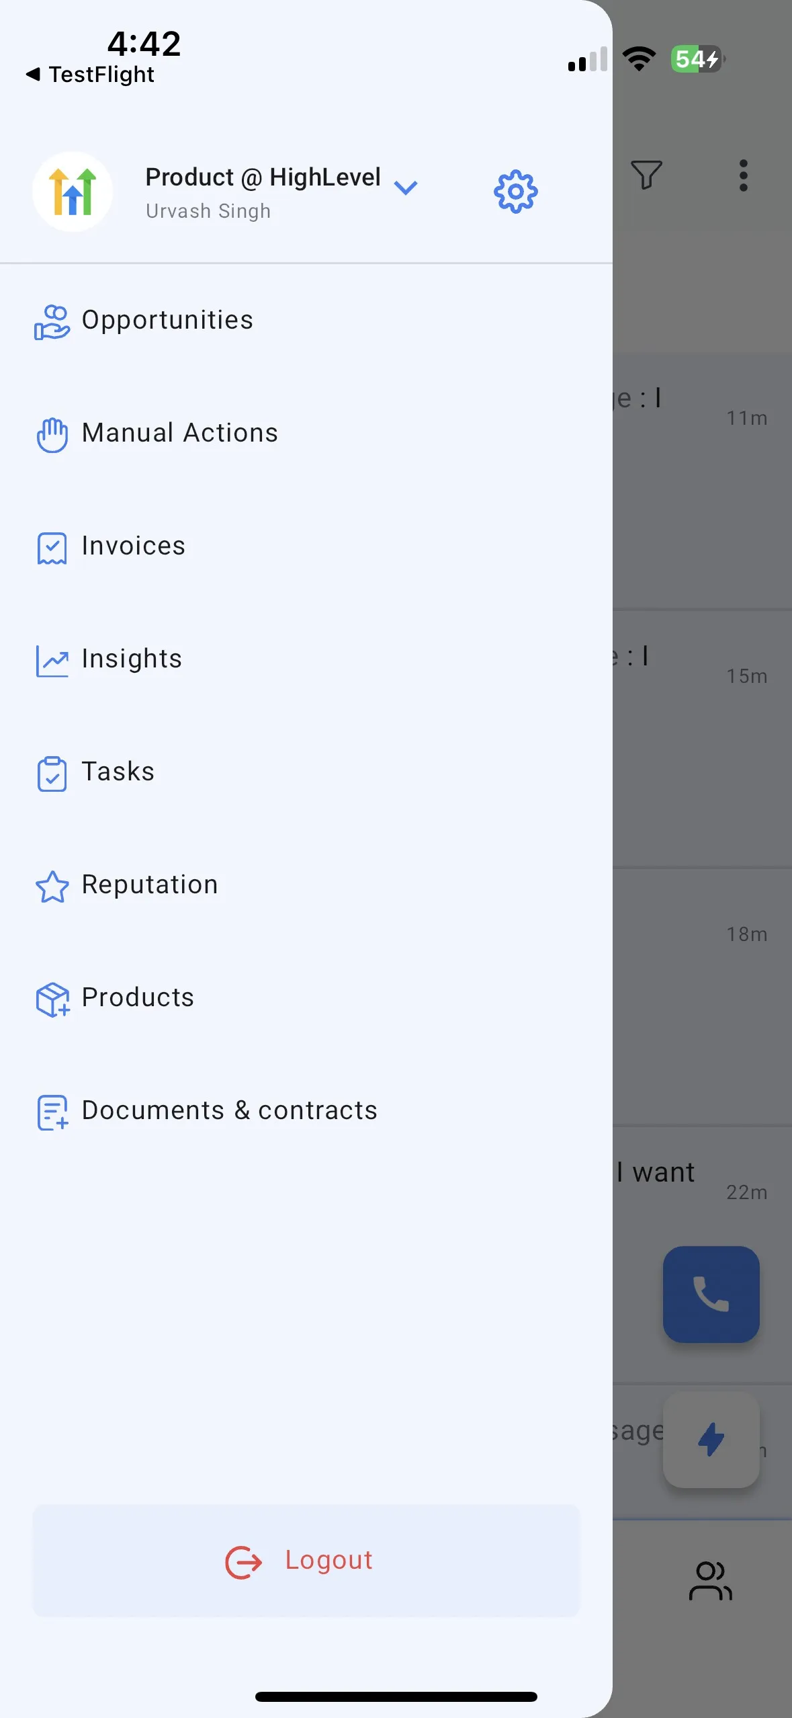
Task: Select the Documents & contracts icon
Action: point(52,1112)
